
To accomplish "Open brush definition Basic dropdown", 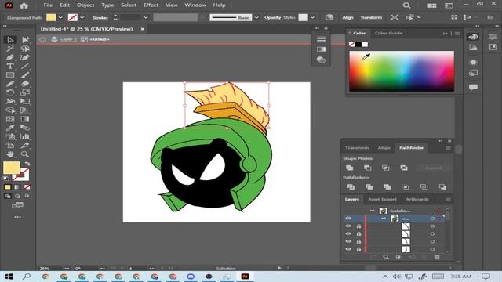I will pos(256,17).
